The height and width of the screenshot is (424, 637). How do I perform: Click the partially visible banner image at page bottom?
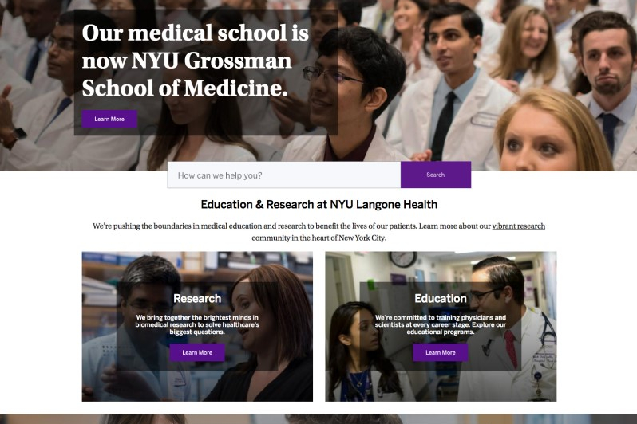pos(318,418)
